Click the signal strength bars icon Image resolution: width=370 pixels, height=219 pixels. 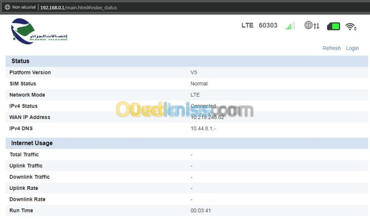coord(290,26)
